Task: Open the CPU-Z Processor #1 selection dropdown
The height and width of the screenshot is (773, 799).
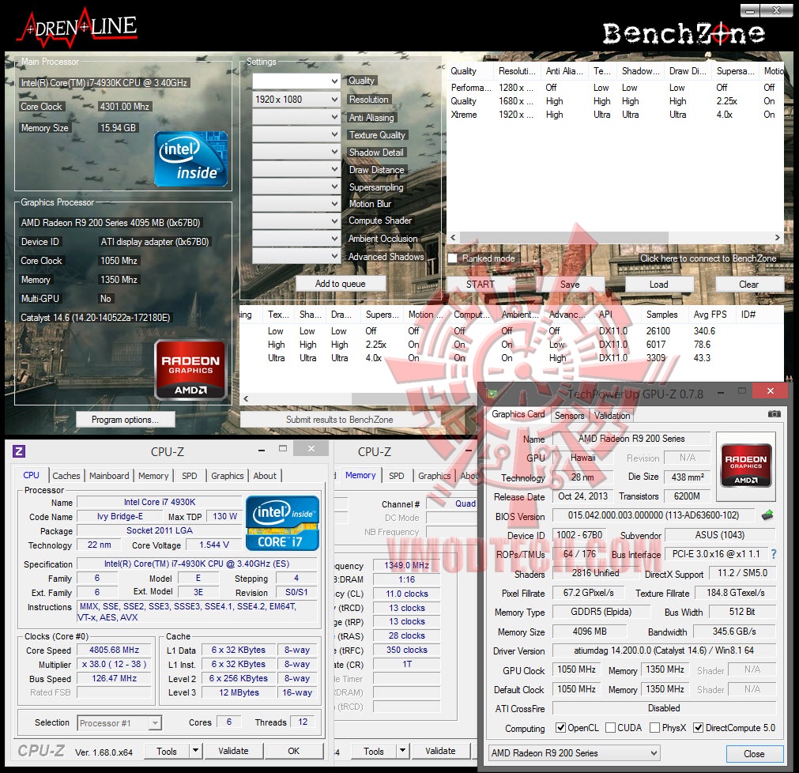Action: click(x=119, y=722)
